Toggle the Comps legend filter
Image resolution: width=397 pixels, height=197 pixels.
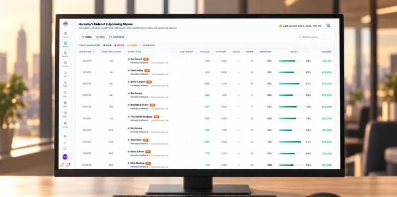pyautogui.click(x=132, y=45)
